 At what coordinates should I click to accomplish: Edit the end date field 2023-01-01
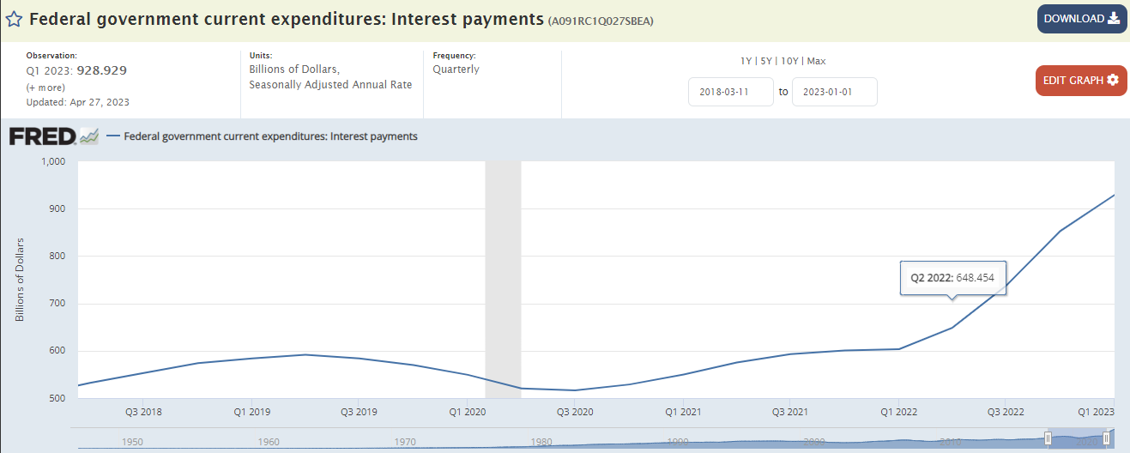click(x=835, y=92)
